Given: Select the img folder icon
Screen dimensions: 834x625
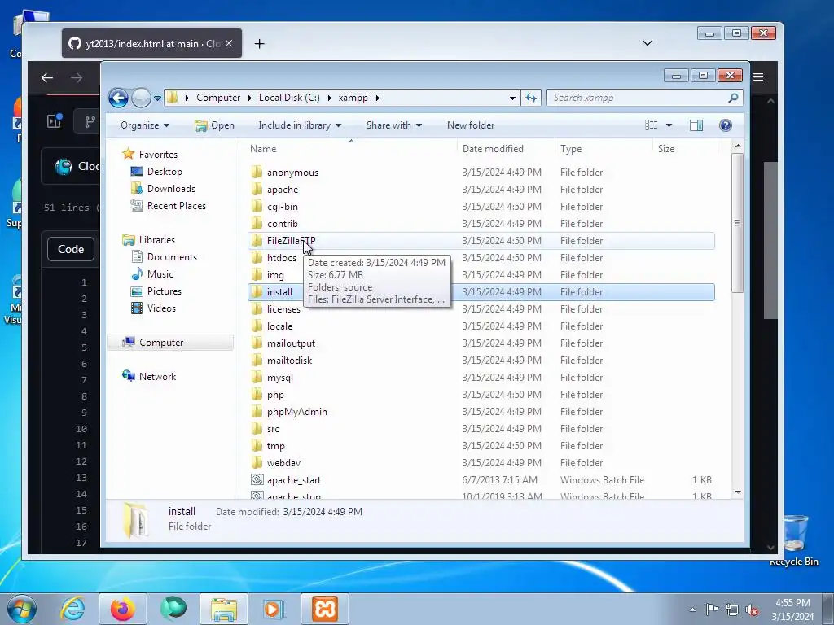Looking at the screenshot, I should tap(257, 275).
